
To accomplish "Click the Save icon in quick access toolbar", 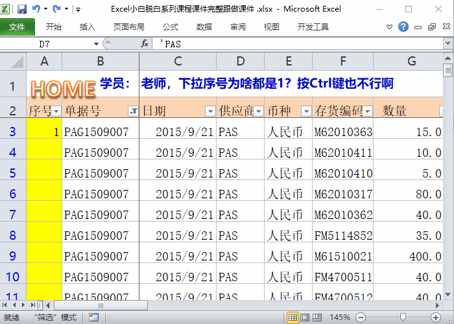I will click(22, 9).
